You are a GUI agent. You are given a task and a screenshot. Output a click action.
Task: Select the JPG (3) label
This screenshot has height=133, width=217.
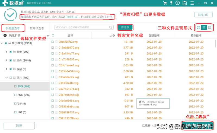pyautogui.click(x=22, y=112)
